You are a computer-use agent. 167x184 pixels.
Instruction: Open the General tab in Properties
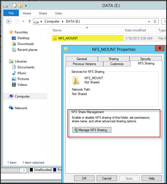[x=82, y=59]
